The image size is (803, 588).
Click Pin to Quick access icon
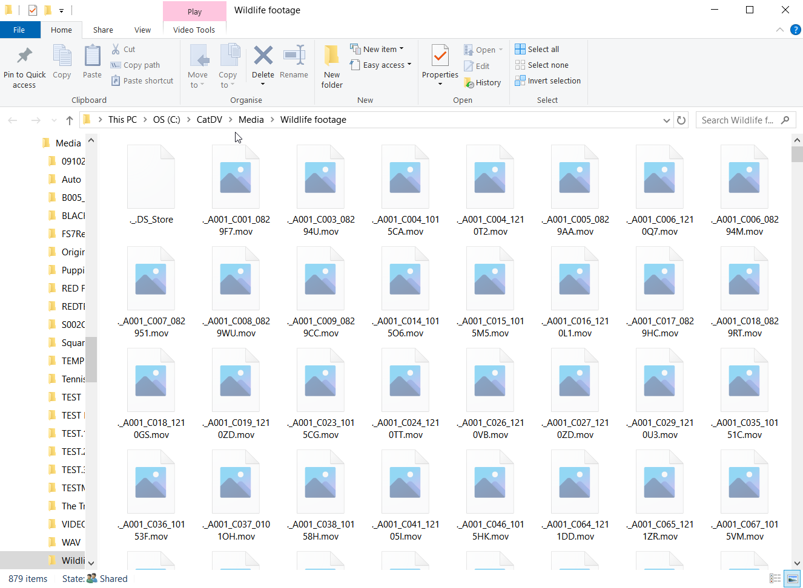(24, 56)
